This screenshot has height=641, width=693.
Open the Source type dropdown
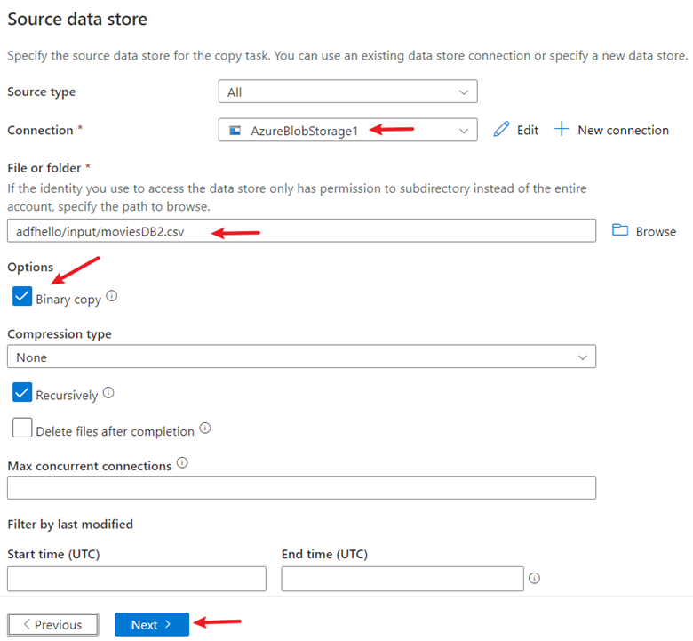click(347, 92)
